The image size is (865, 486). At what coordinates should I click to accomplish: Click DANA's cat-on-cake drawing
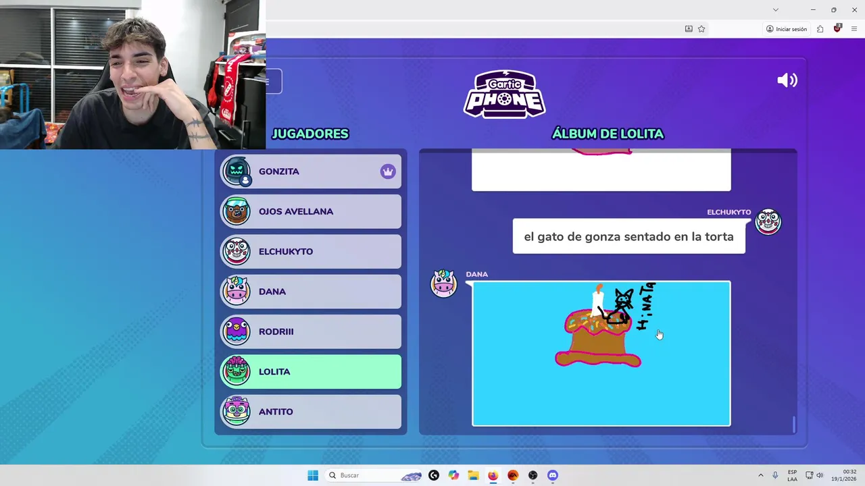pos(601,354)
